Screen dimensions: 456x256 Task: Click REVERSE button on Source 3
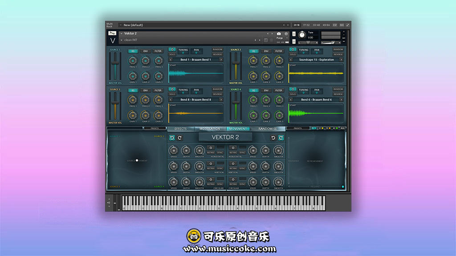point(217,94)
